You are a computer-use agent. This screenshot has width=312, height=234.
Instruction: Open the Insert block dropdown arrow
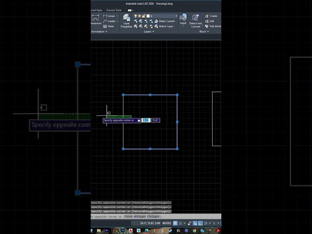(x=183, y=25)
